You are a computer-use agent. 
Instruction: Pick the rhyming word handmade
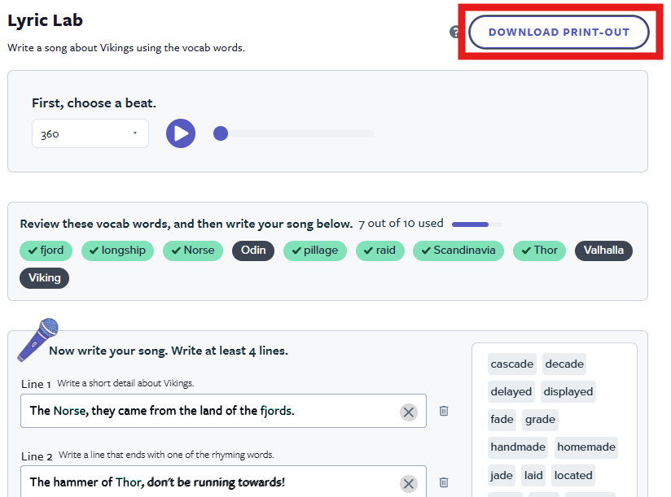point(518,447)
